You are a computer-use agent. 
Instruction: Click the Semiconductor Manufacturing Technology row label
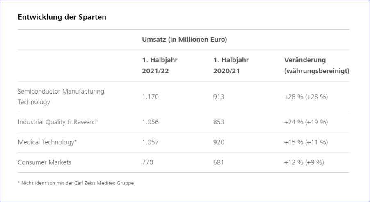tap(61, 97)
